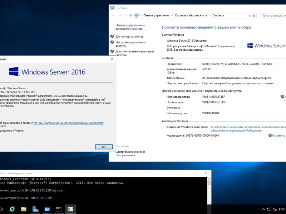
Task: Go back in the System window
Action: pyautogui.click(x=113, y=16)
